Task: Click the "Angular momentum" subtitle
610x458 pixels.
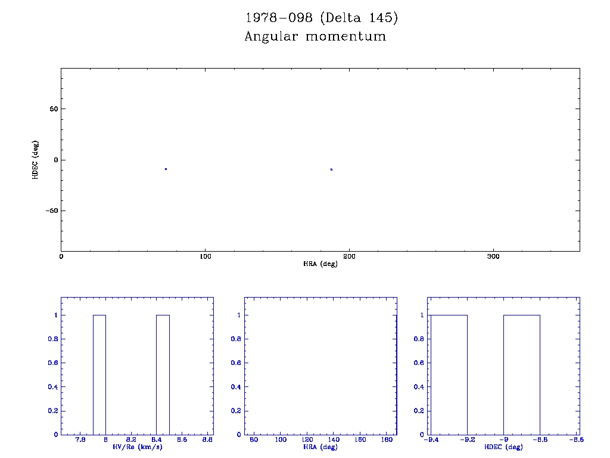Action: 315,36
